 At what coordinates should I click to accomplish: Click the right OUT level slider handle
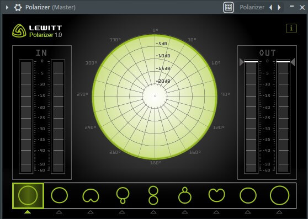(x=293, y=62)
